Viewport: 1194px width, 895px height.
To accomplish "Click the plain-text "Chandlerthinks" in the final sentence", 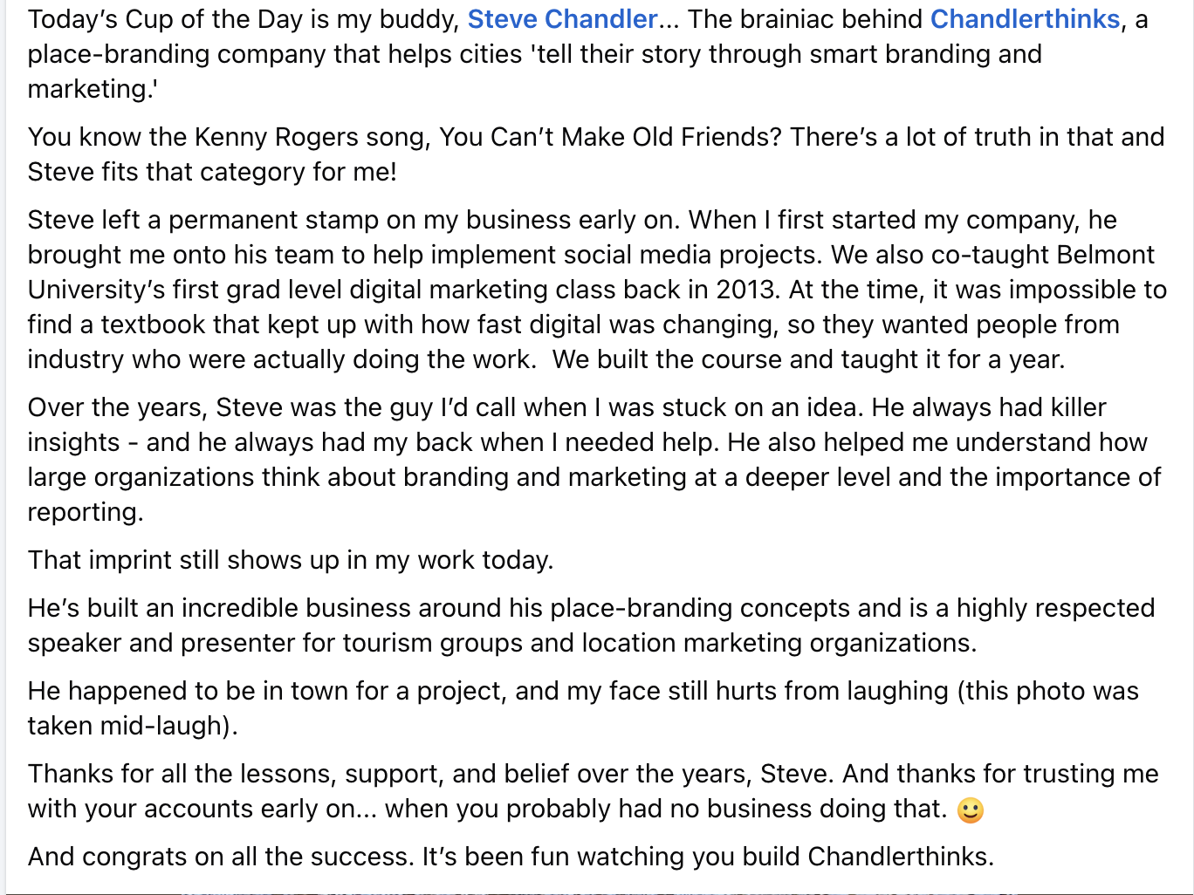I will (899, 857).
